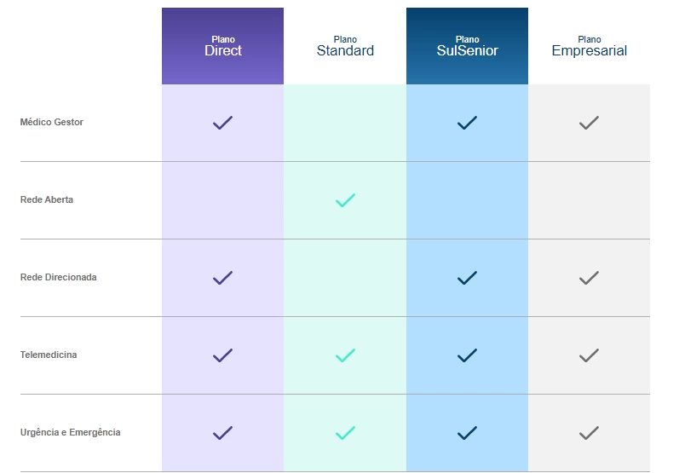The height and width of the screenshot is (473, 679).
Task: Click Urgência e Emergência checkmark under Plano Direct
Action: (x=222, y=433)
